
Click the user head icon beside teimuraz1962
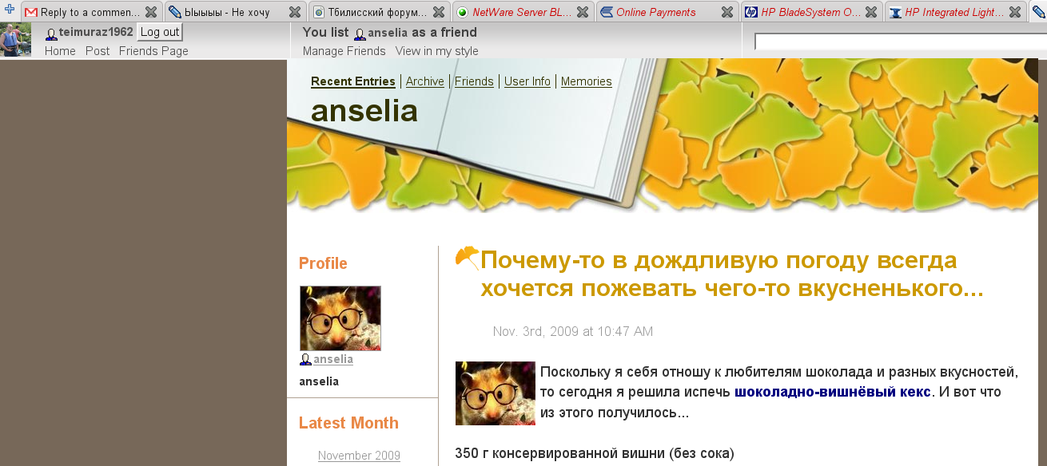coord(51,34)
